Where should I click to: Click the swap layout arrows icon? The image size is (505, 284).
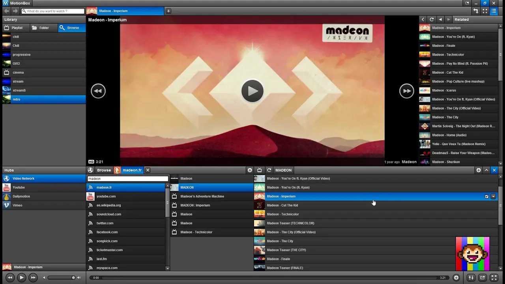tap(476, 11)
